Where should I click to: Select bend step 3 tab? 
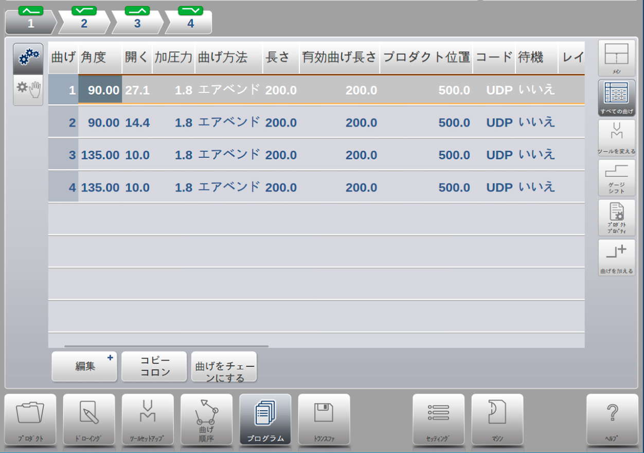coord(137,23)
